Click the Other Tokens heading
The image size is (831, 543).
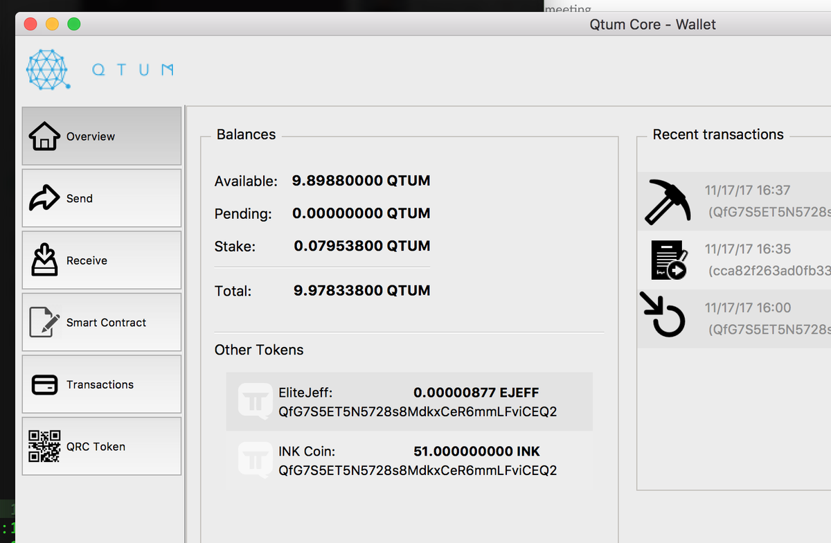point(259,350)
